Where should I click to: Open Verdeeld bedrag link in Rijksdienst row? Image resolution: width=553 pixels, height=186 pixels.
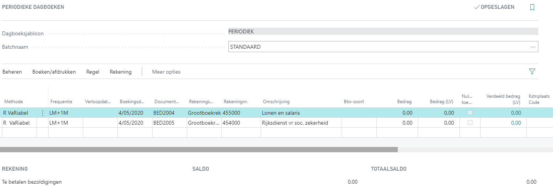click(516, 123)
